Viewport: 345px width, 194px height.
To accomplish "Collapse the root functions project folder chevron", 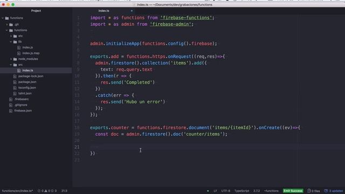I will tap(3, 18).
